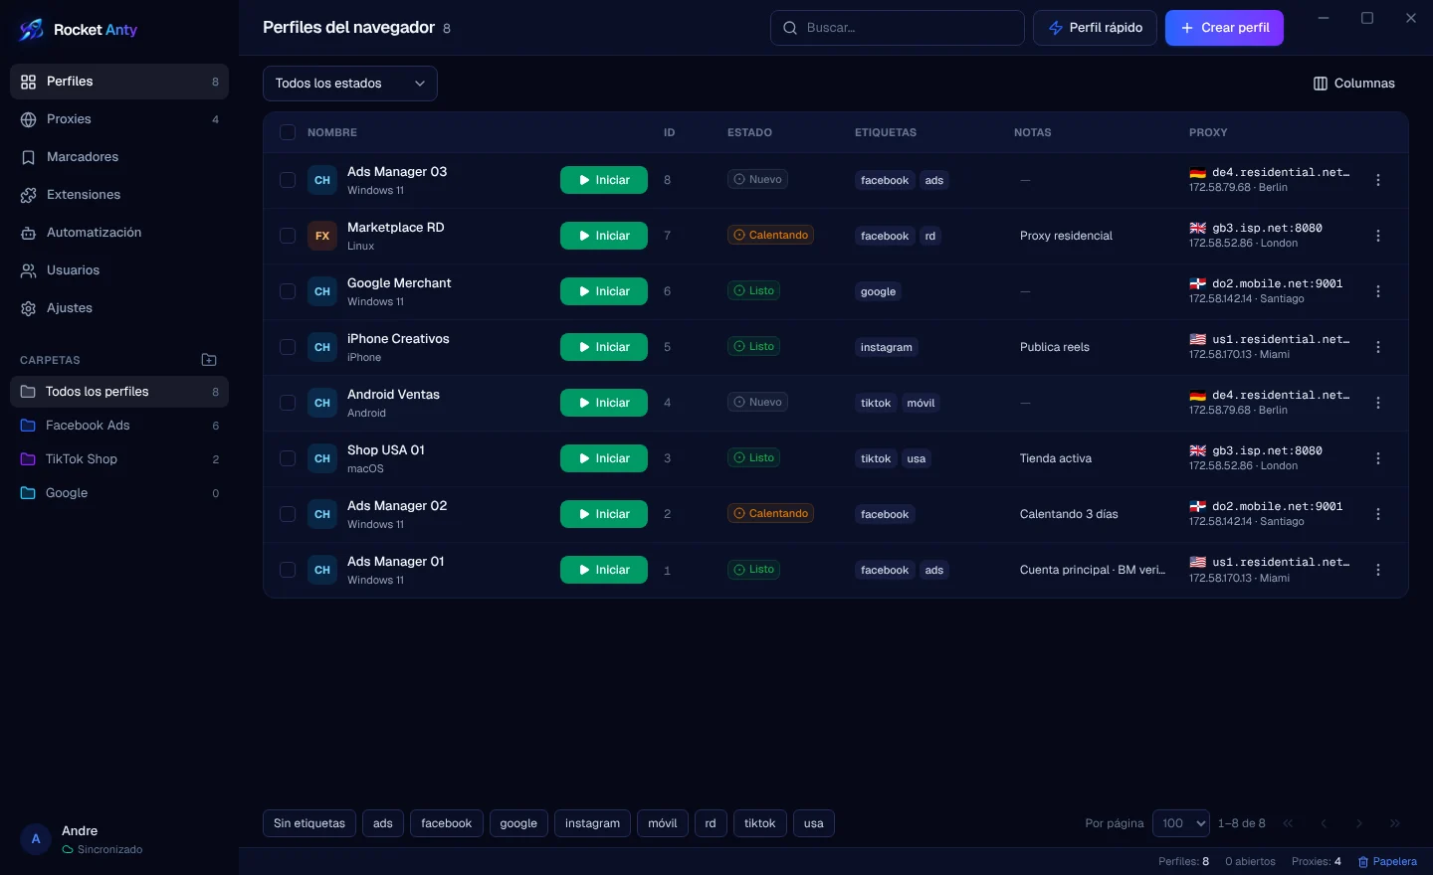
Task: Open the three-dot menu for Google Merchant
Action: point(1378,291)
